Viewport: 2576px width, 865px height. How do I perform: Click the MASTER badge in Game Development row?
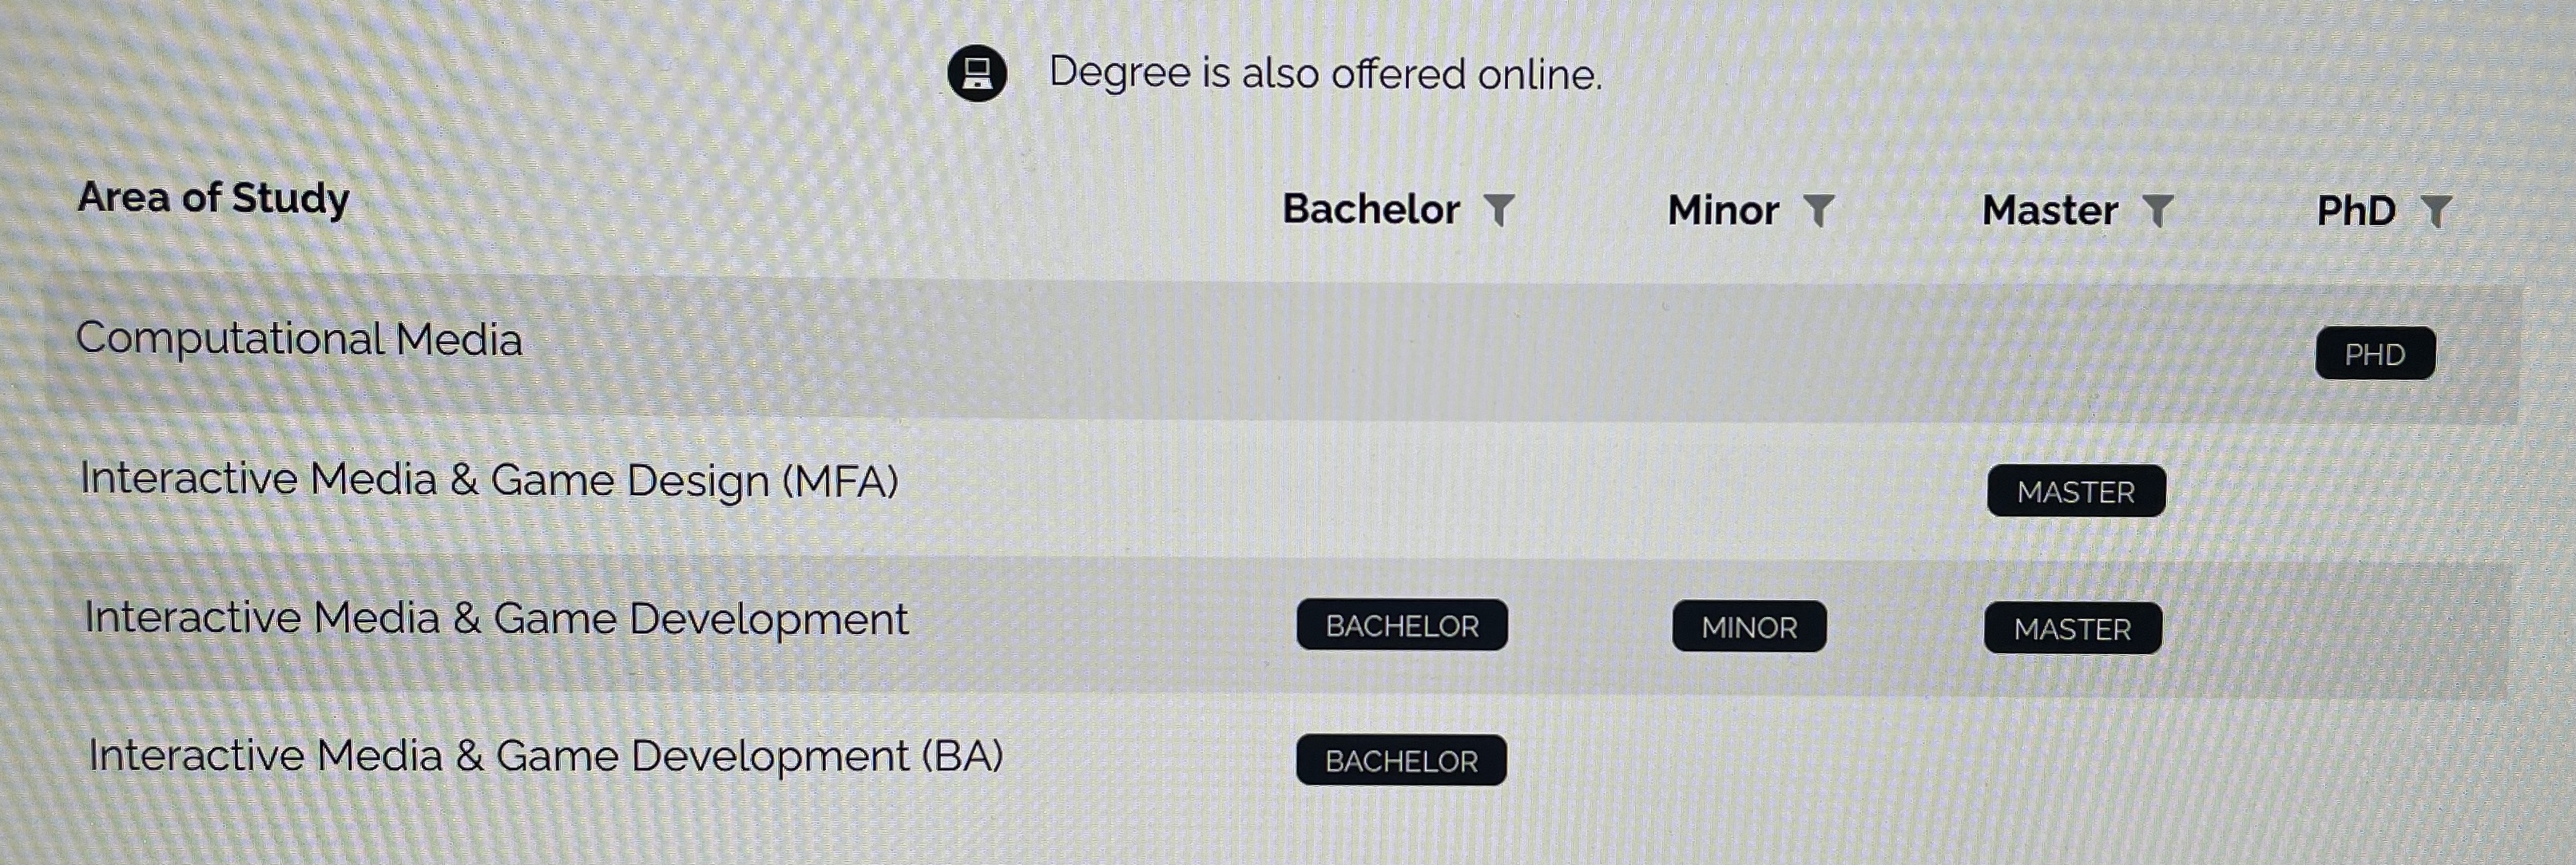click(2072, 629)
